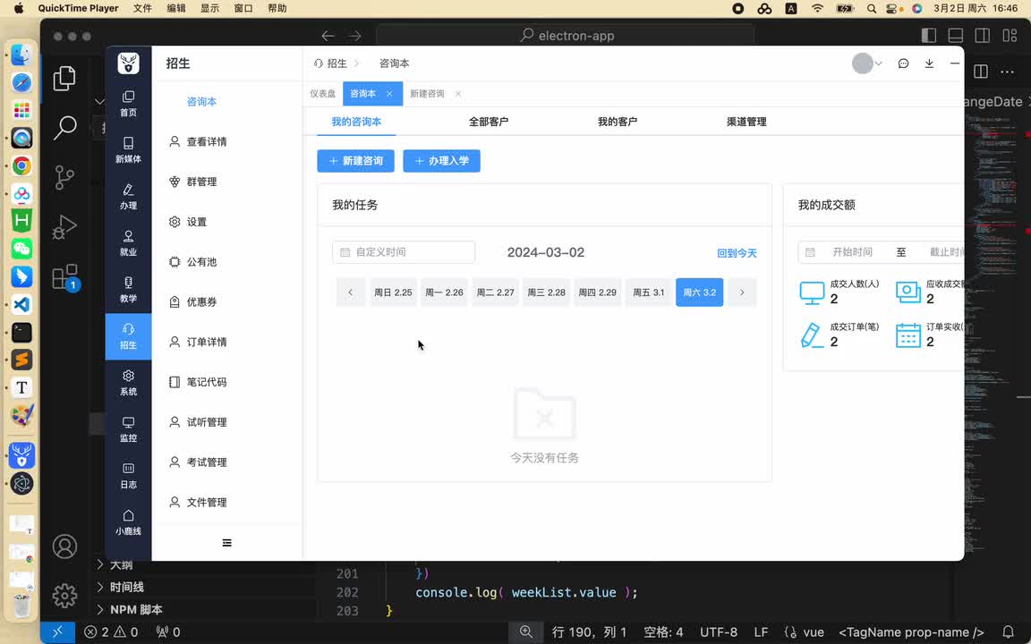Switch to 全部客户 tab
The height and width of the screenshot is (644, 1031).
pyautogui.click(x=489, y=122)
